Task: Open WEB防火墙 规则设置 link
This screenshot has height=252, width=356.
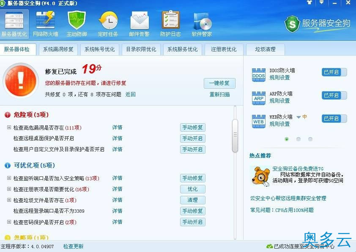Action: coord(280,124)
